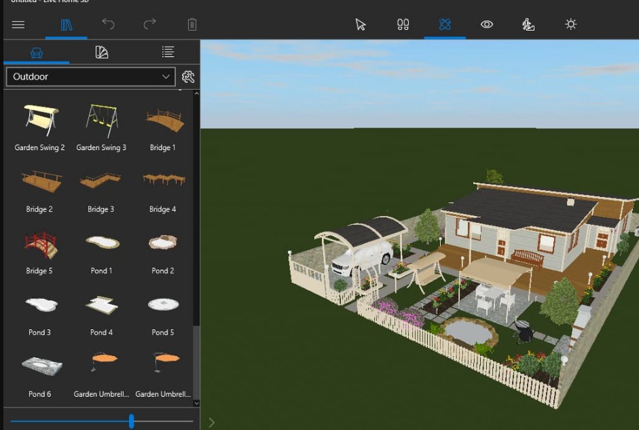Click the pond in the 3D garden
This screenshot has height=430, width=639.
coord(469,332)
